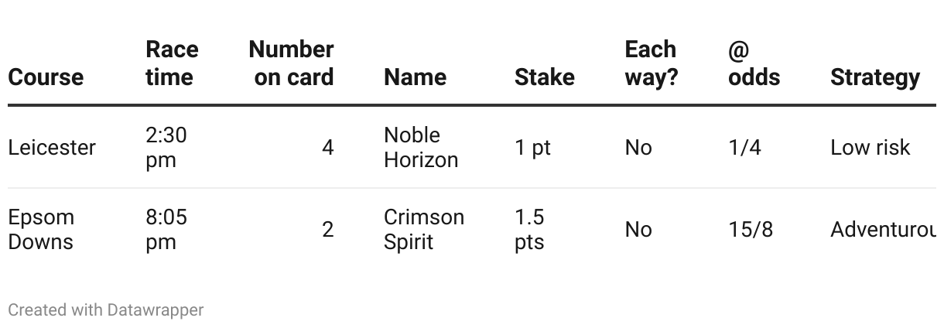The height and width of the screenshot is (328, 944).
Task: Click the 15/8 odds cell
Action: click(750, 230)
